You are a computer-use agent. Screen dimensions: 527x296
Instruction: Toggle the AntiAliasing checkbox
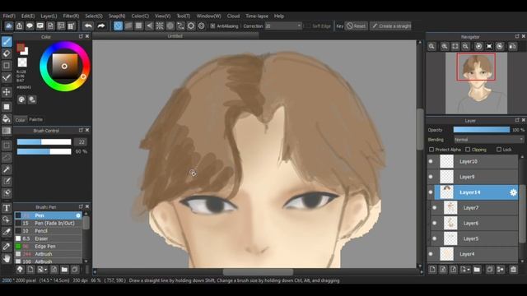coord(212,25)
